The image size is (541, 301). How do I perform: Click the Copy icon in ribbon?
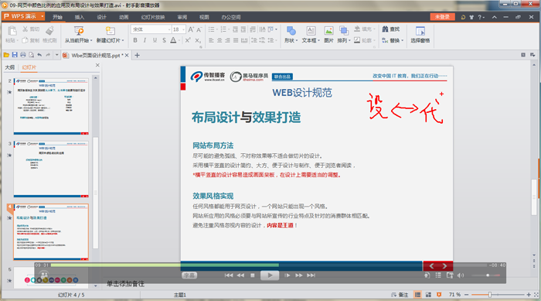[26, 40]
